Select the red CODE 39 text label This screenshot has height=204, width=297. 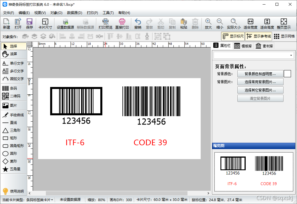(151, 142)
